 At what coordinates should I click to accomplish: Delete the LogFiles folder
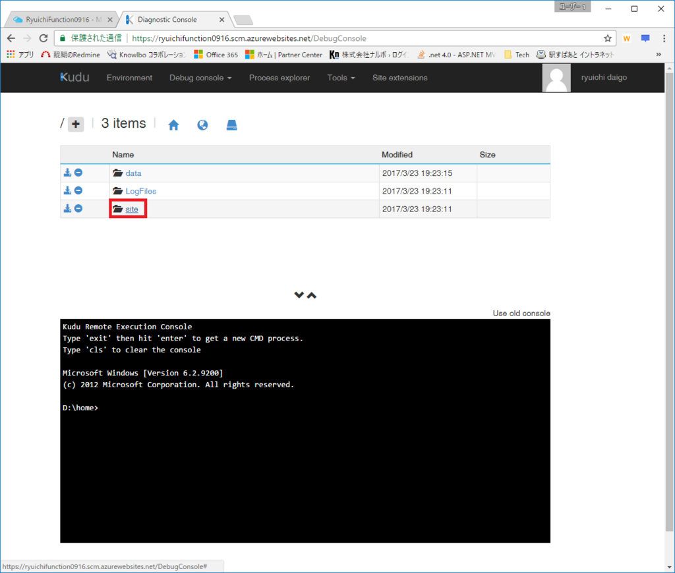[x=78, y=190]
